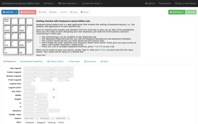The image size is (198, 124).
Task: Toggle the Ghosted checkbox
Action: click(24, 122)
